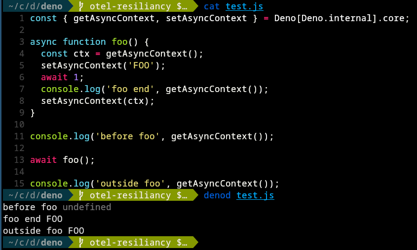This screenshot has height=250, width=417.
Task: Click the denod command text
Action: (217, 196)
